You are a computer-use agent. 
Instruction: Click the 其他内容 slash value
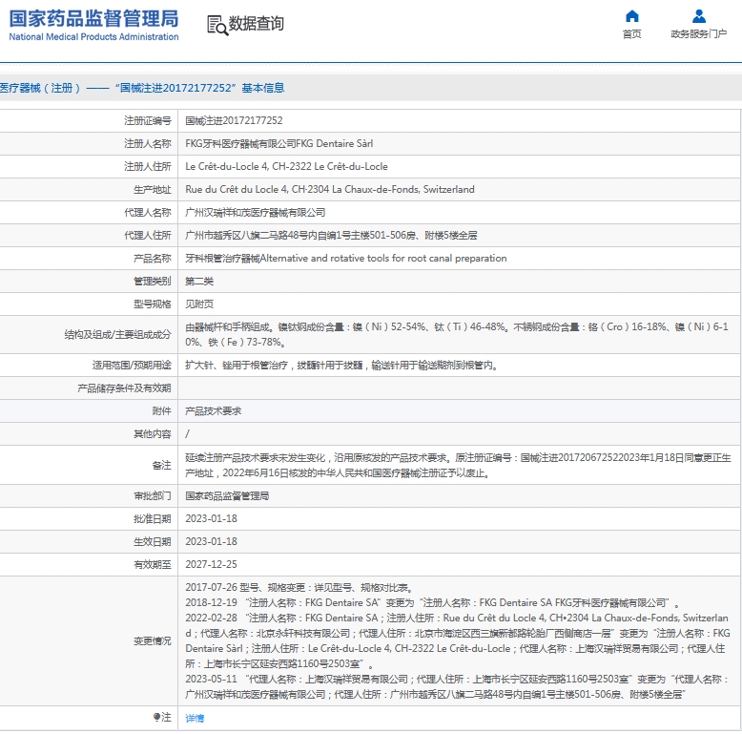pyautogui.click(x=187, y=433)
